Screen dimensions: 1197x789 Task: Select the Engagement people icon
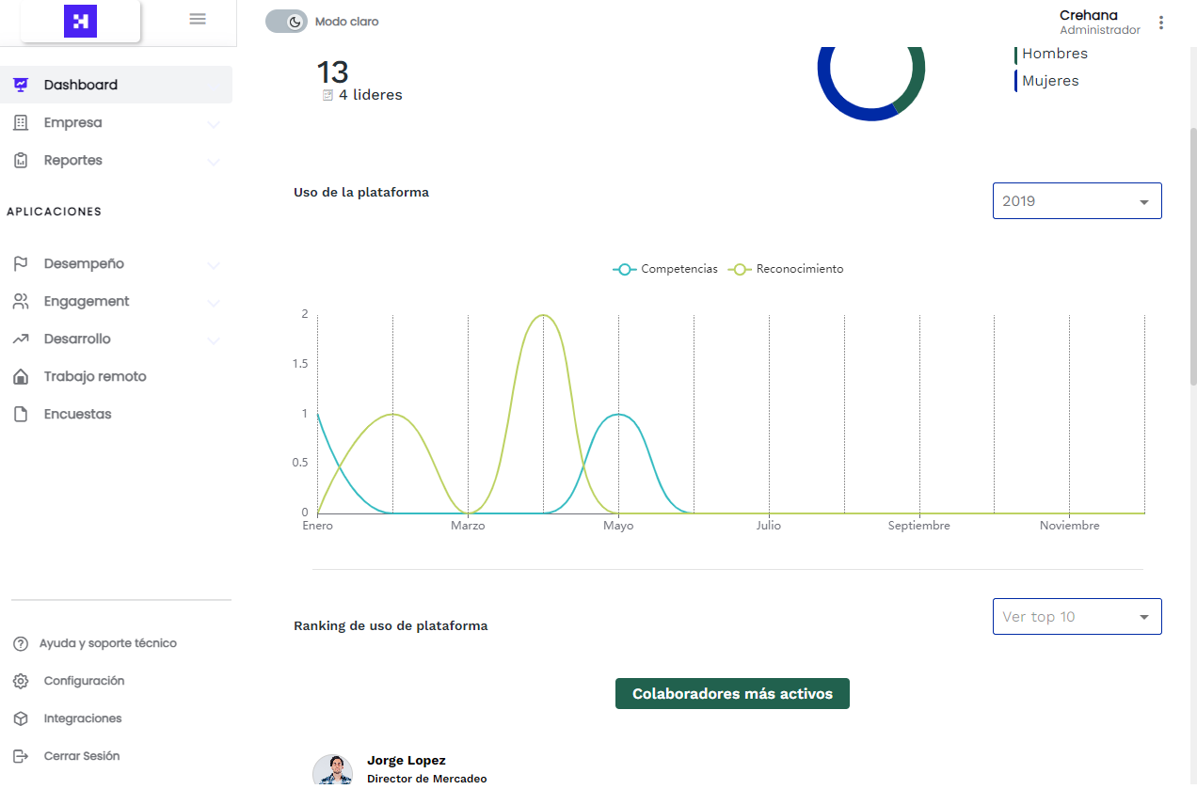click(x=20, y=301)
